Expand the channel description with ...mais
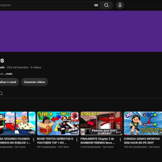 tap(8, 74)
